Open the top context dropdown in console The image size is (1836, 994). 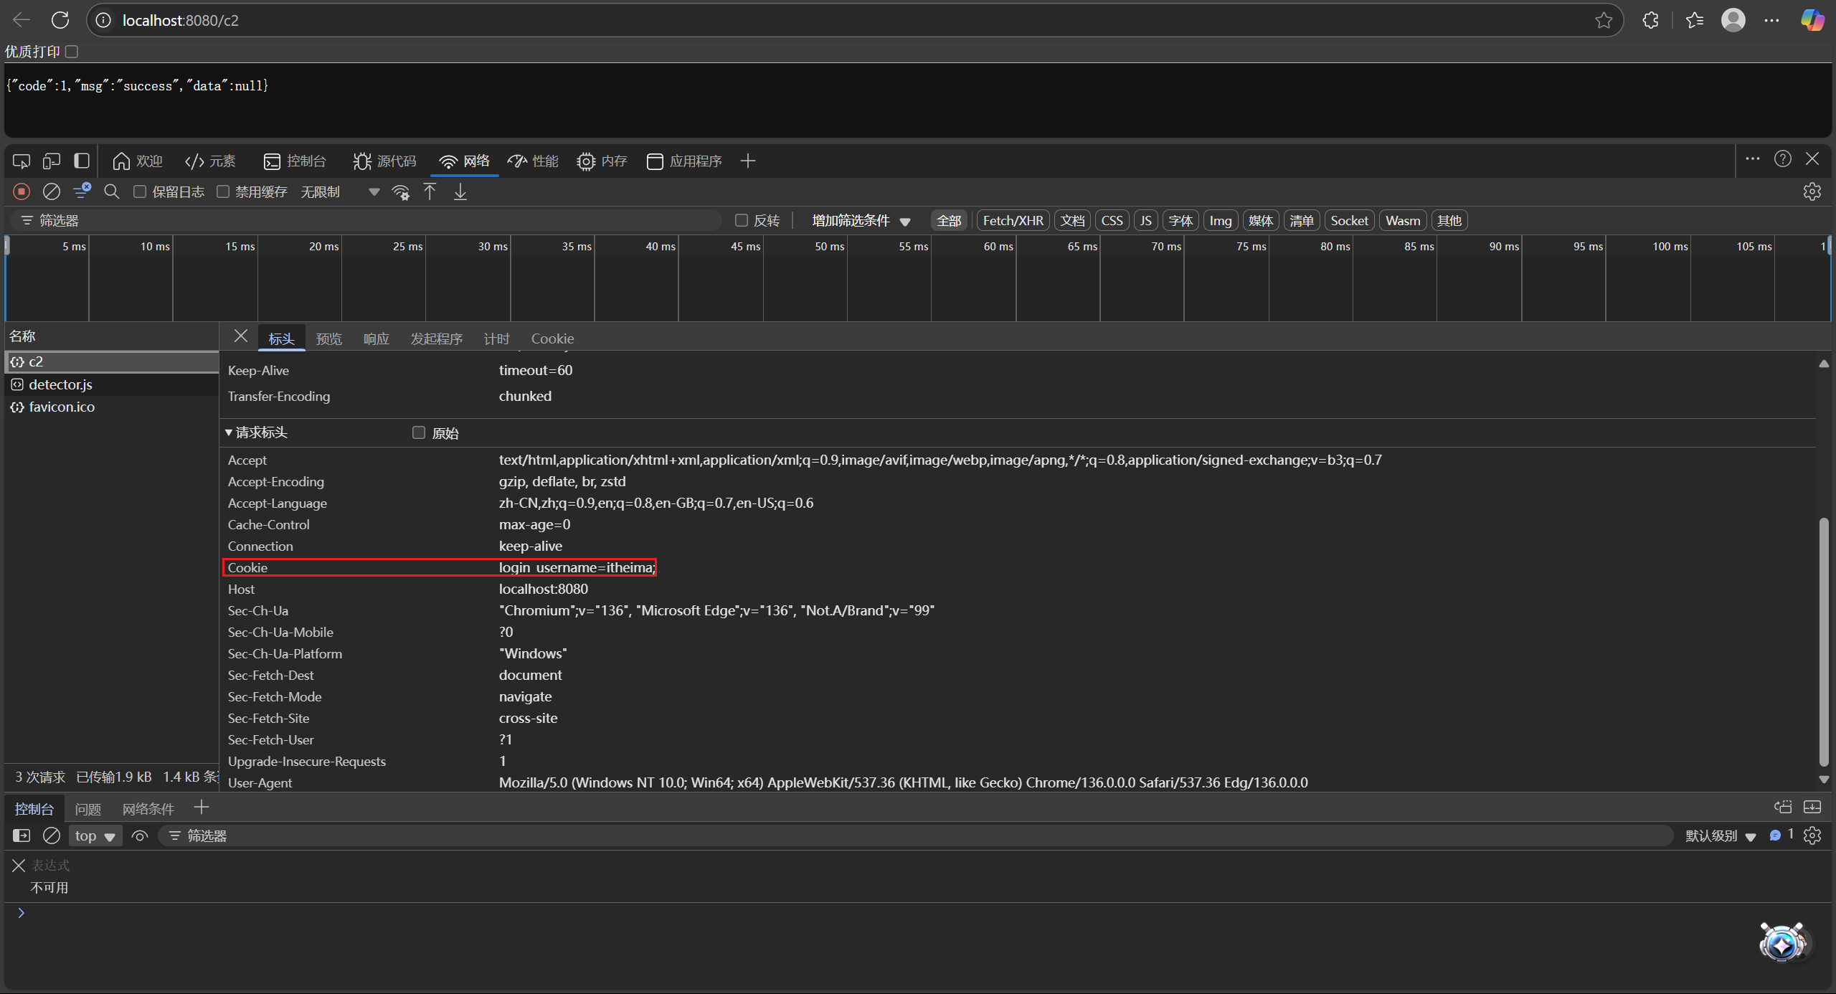(x=95, y=836)
